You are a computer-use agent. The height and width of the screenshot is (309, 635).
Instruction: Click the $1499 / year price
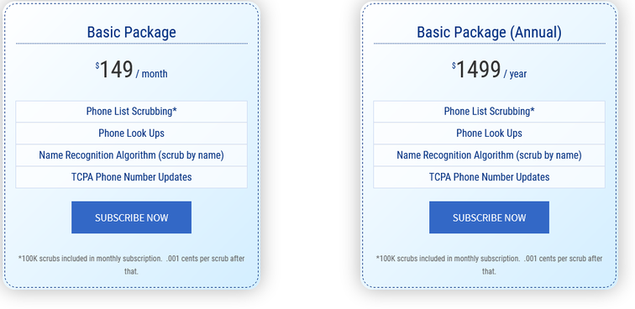(489, 70)
